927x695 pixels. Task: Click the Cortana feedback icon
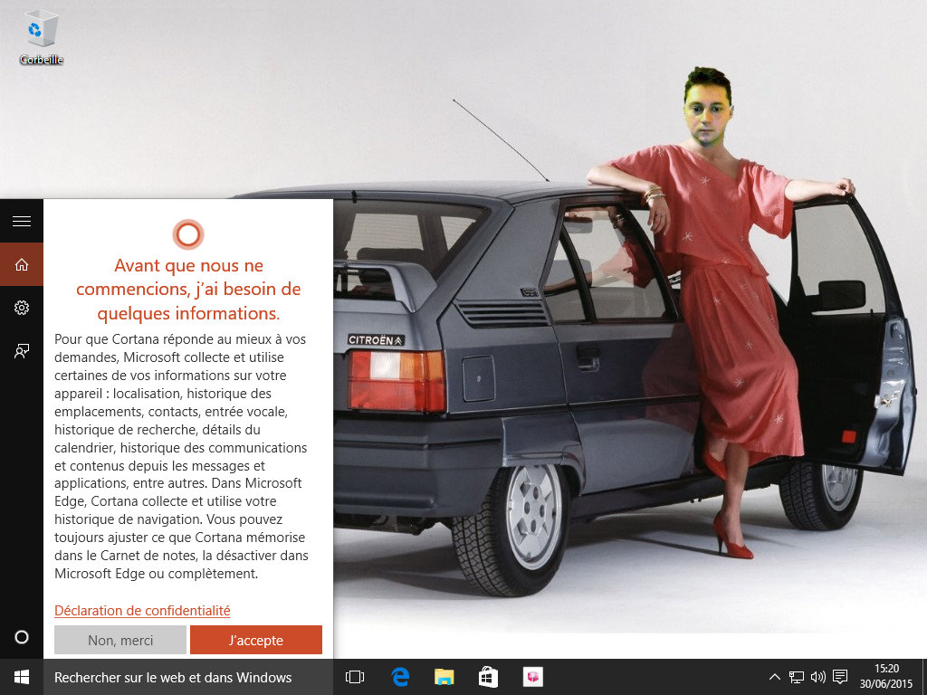(22, 351)
